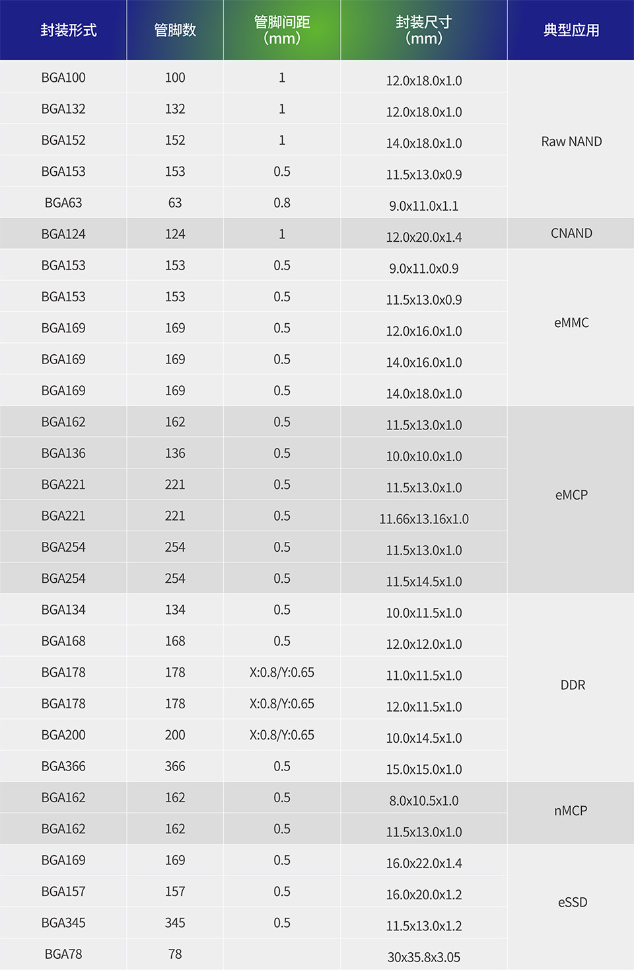Select the eMMC application cell

(571, 322)
